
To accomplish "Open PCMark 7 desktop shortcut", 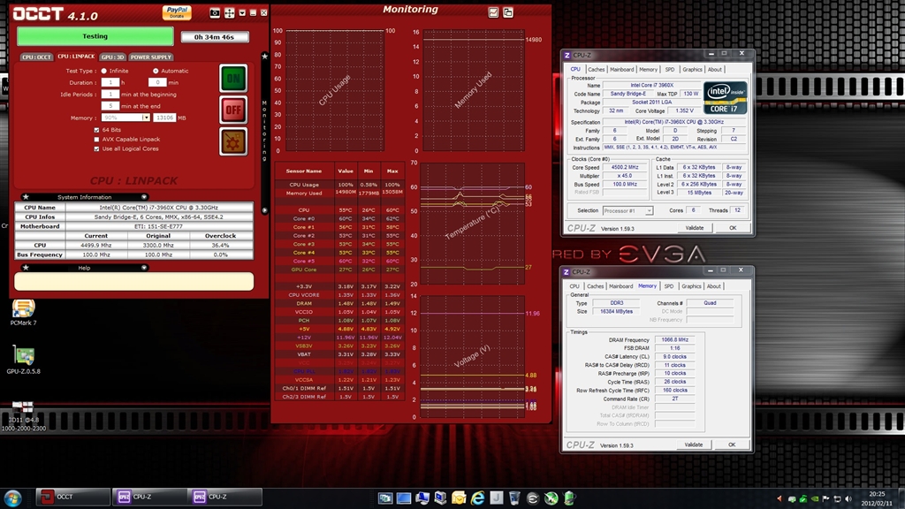I will point(23,310).
